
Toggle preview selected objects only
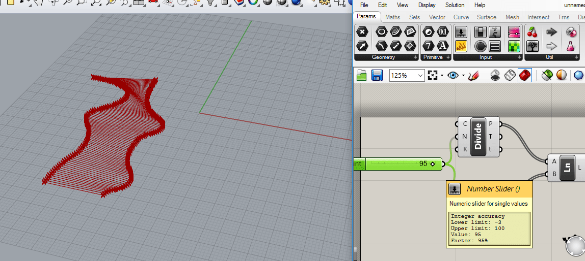click(x=547, y=75)
